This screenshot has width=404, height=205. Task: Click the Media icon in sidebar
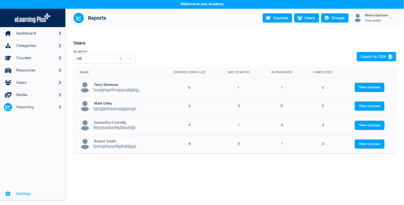click(x=8, y=95)
